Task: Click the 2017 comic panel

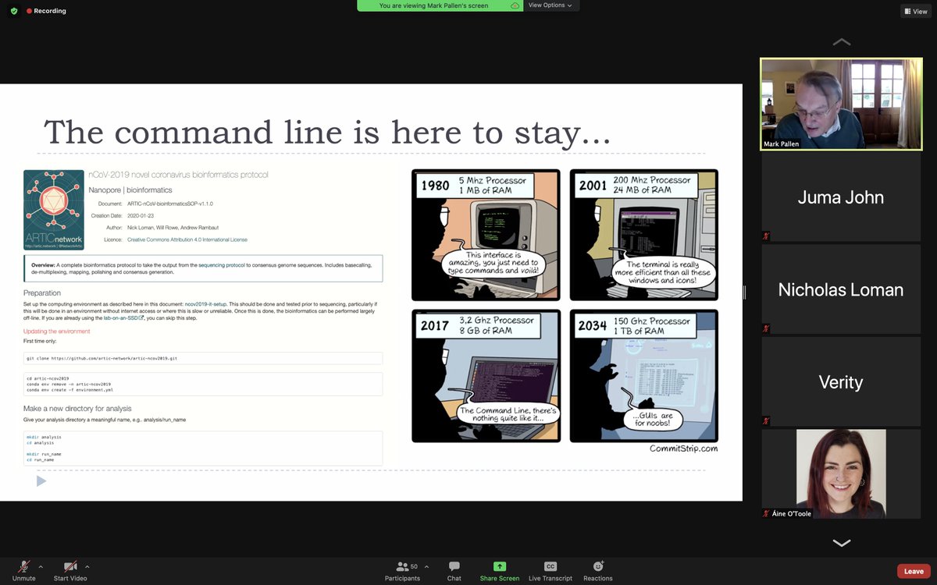Action: (486, 376)
